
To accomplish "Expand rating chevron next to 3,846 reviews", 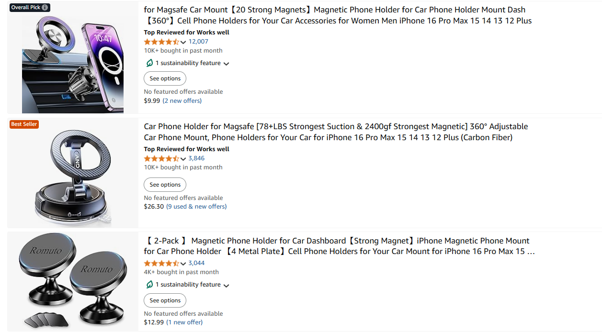I will tap(183, 159).
